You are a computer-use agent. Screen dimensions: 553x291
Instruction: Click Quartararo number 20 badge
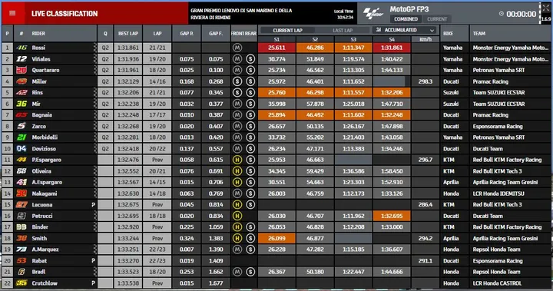(22, 70)
